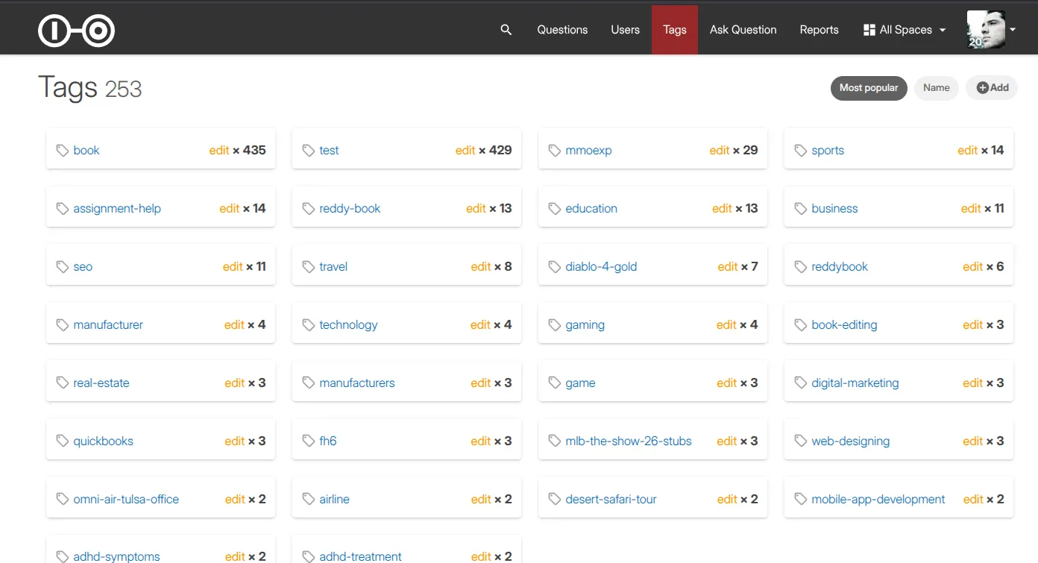Open the real-estate tag
The height and width of the screenshot is (563, 1038).
[x=101, y=383]
